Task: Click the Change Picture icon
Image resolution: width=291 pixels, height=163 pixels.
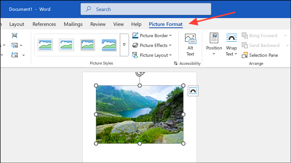Action: [x=15, y=45]
